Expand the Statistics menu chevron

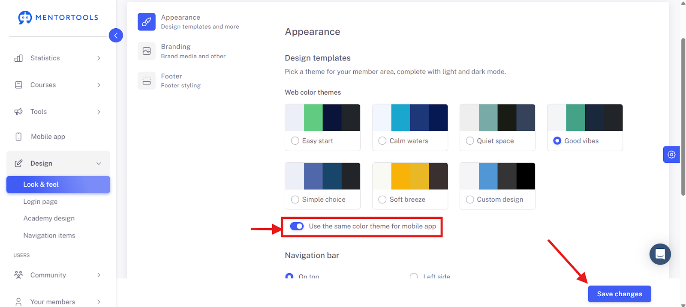[99, 58]
